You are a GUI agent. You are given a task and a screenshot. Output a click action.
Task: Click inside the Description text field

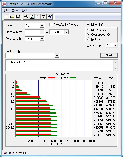(60, 65)
